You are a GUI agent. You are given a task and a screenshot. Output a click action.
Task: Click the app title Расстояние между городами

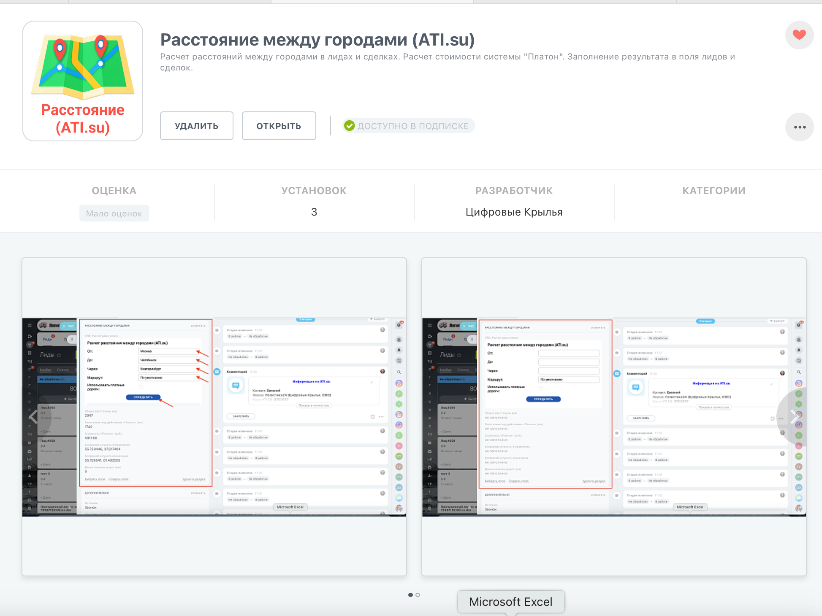317,40
